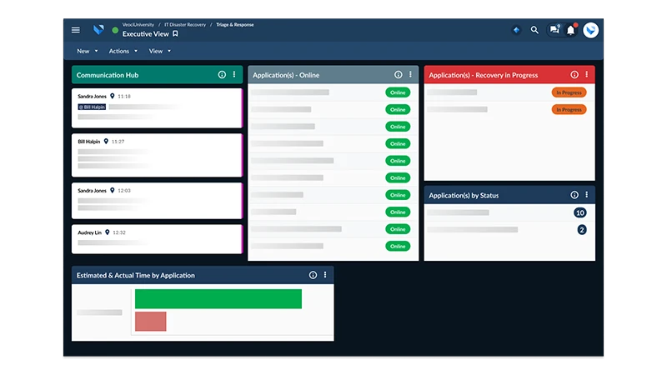Click the @Bill Halpin mention tag
The image size is (667, 375).
92,107
